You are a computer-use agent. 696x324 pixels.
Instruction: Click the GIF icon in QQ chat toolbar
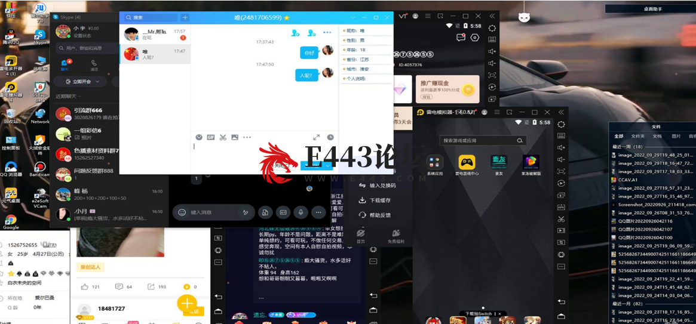click(x=211, y=137)
